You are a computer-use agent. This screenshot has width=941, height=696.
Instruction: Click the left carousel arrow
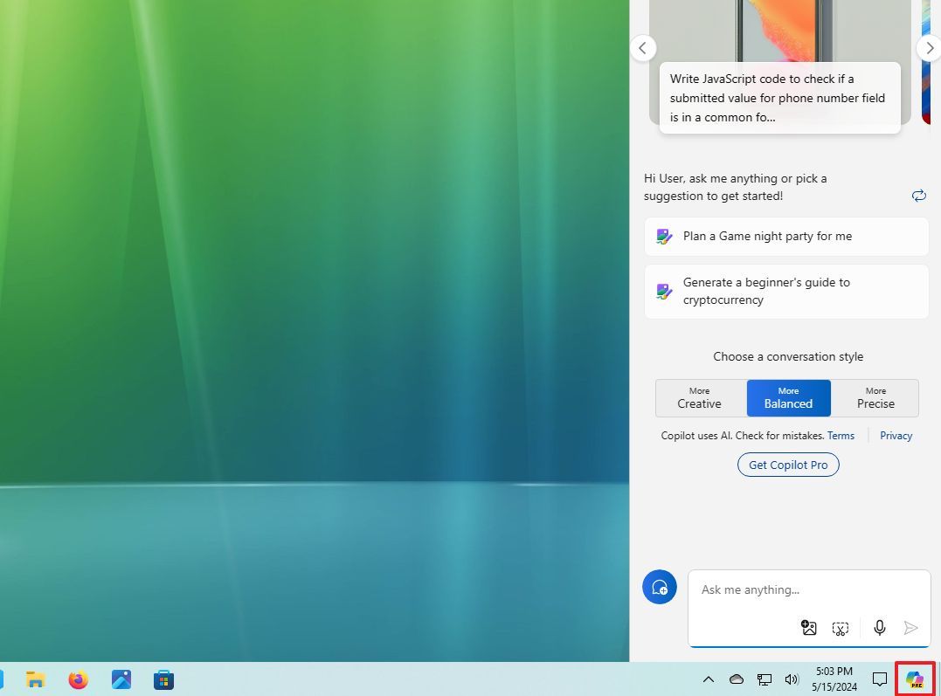[x=643, y=48]
